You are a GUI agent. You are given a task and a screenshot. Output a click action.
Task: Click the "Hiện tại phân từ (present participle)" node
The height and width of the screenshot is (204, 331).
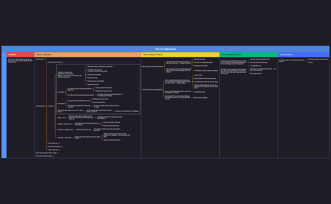tap(152, 67)
